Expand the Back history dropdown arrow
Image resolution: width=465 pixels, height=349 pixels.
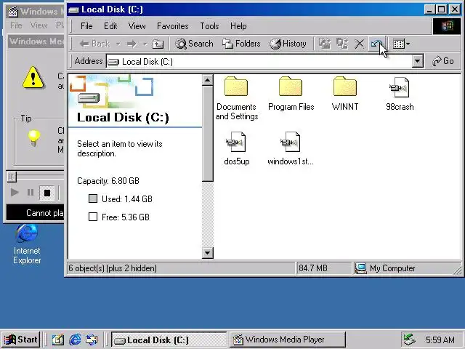point(118,44)
